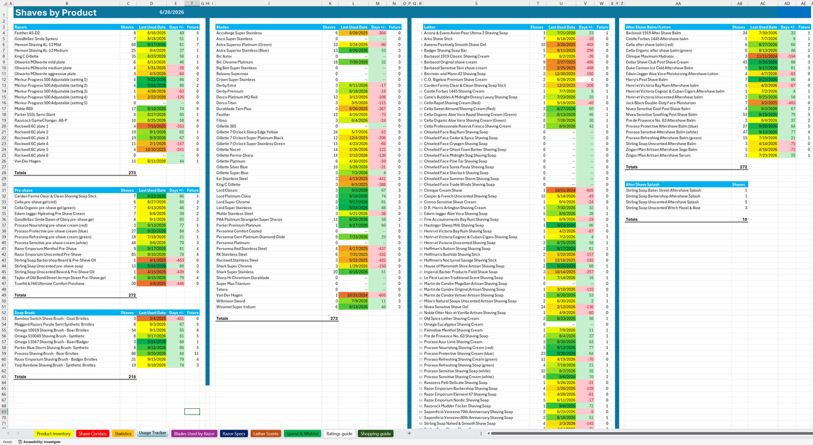Select the 'Arko Shave Stick' lather cell

coord(476,38)
